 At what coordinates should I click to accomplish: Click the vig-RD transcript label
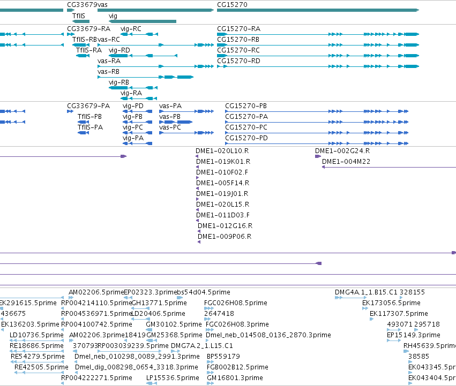(x=119, y=50)
